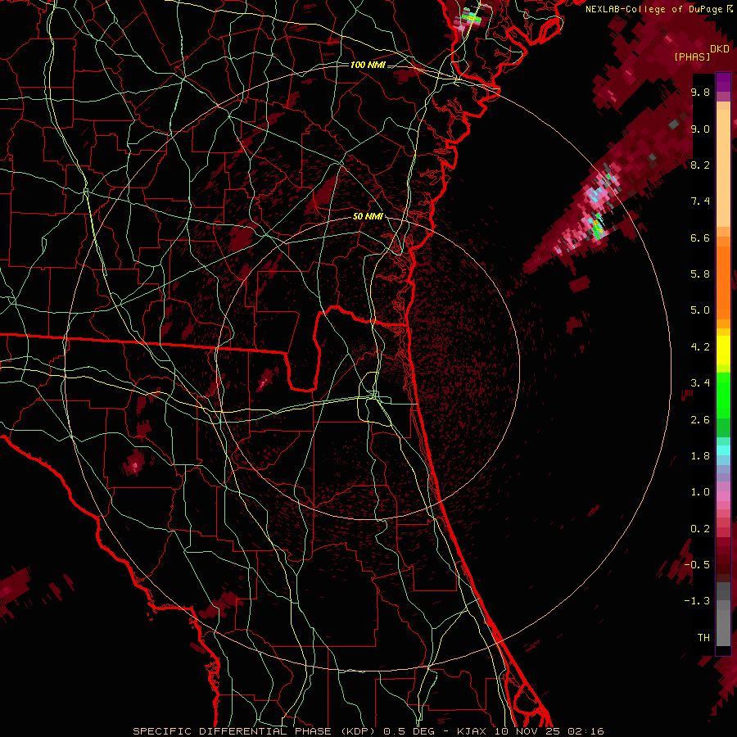Click the 4.2 scale label
The image size is (737, 737).
click(x=700, y=347)
